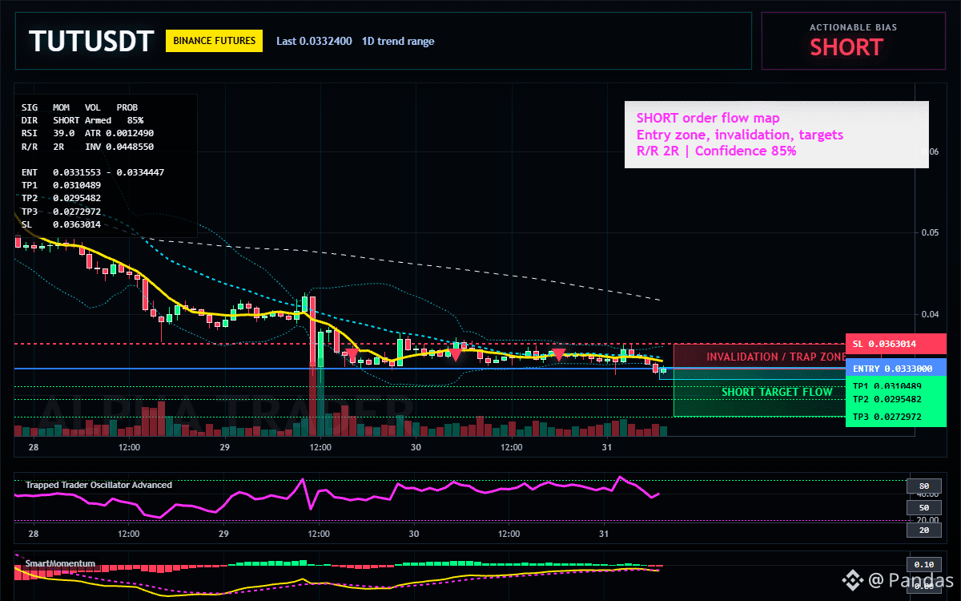Click red triangle marker between 12:00 and 31
Screen dimensions: 961x601
pos(559,353)
